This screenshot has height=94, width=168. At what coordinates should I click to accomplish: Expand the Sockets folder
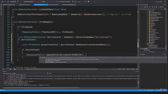pyautogui.click(x=147, y=11)
